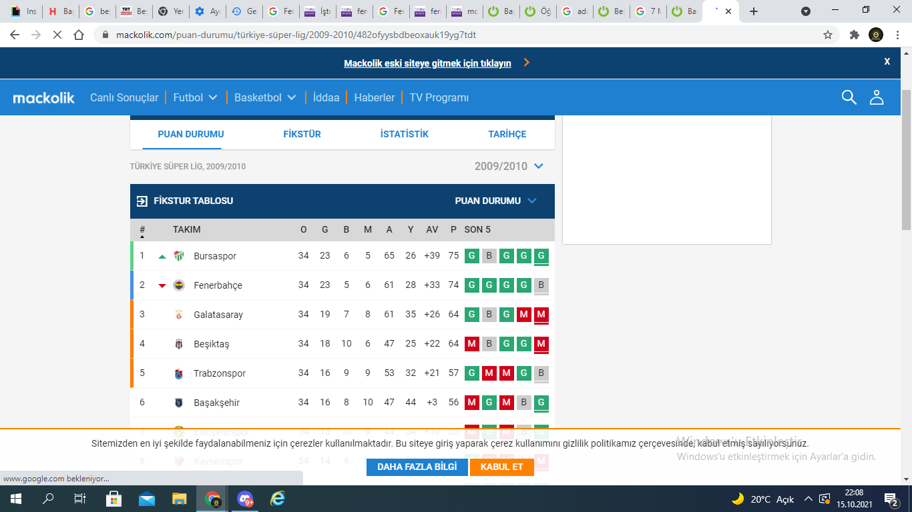Switch to the Fikstür tab
The image size is (912, 512).
pyautogui.click(x=302, y=134)
